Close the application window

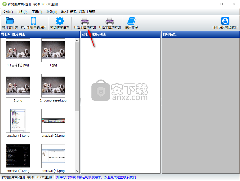(234, 4)
